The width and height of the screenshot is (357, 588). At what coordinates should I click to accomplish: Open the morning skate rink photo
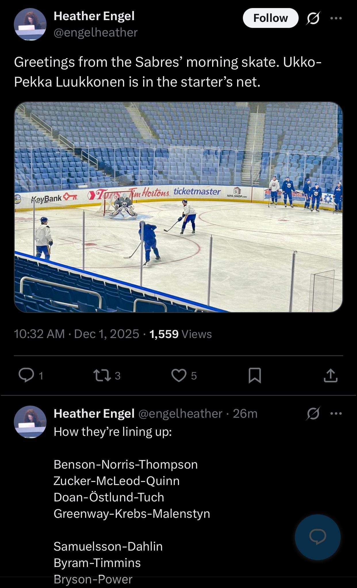pos(178,207)
